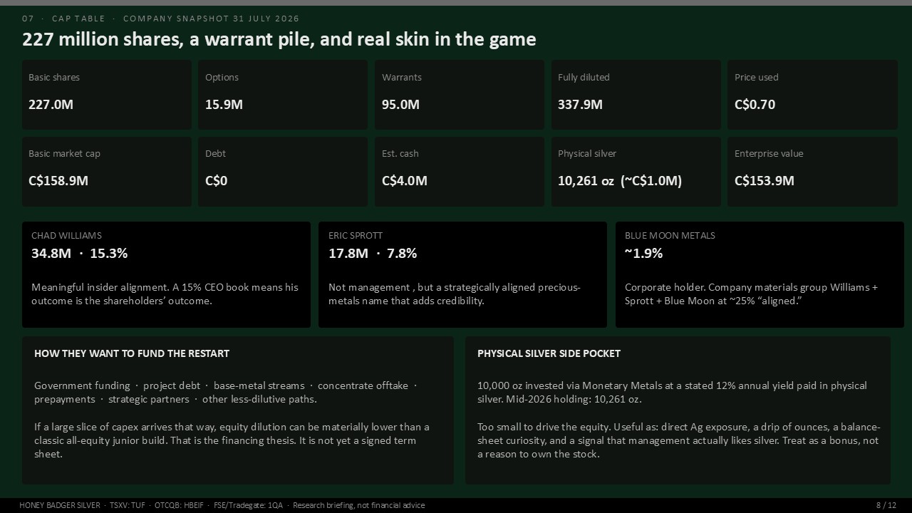912x513 pixels.
Task: Click the grey progress bar at top
Action: point(456,3)
